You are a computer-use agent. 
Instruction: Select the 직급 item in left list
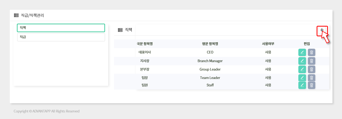61,37
